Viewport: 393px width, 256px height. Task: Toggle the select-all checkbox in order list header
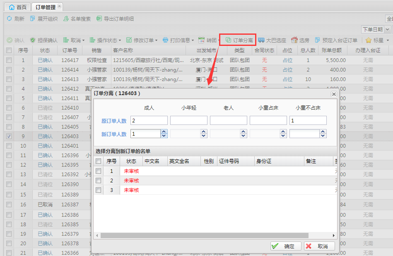pyautogui.click(x=9, y=50)
